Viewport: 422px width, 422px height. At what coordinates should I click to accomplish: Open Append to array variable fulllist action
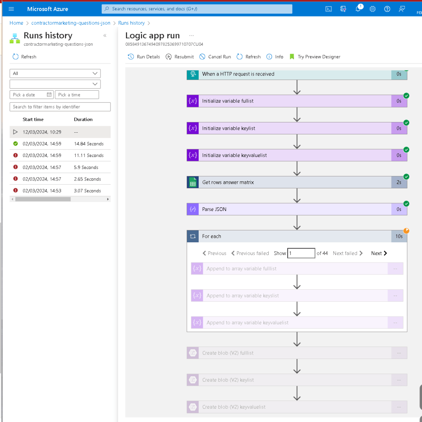pyautogui.click(x=297, y=269)
